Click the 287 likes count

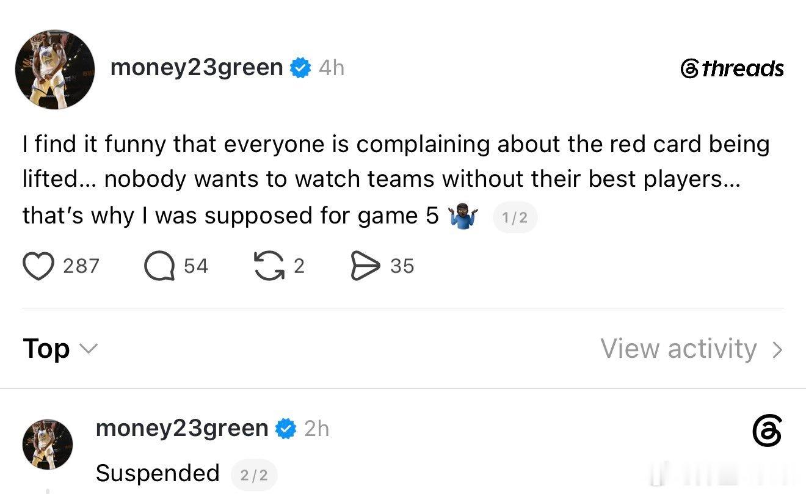81,266
